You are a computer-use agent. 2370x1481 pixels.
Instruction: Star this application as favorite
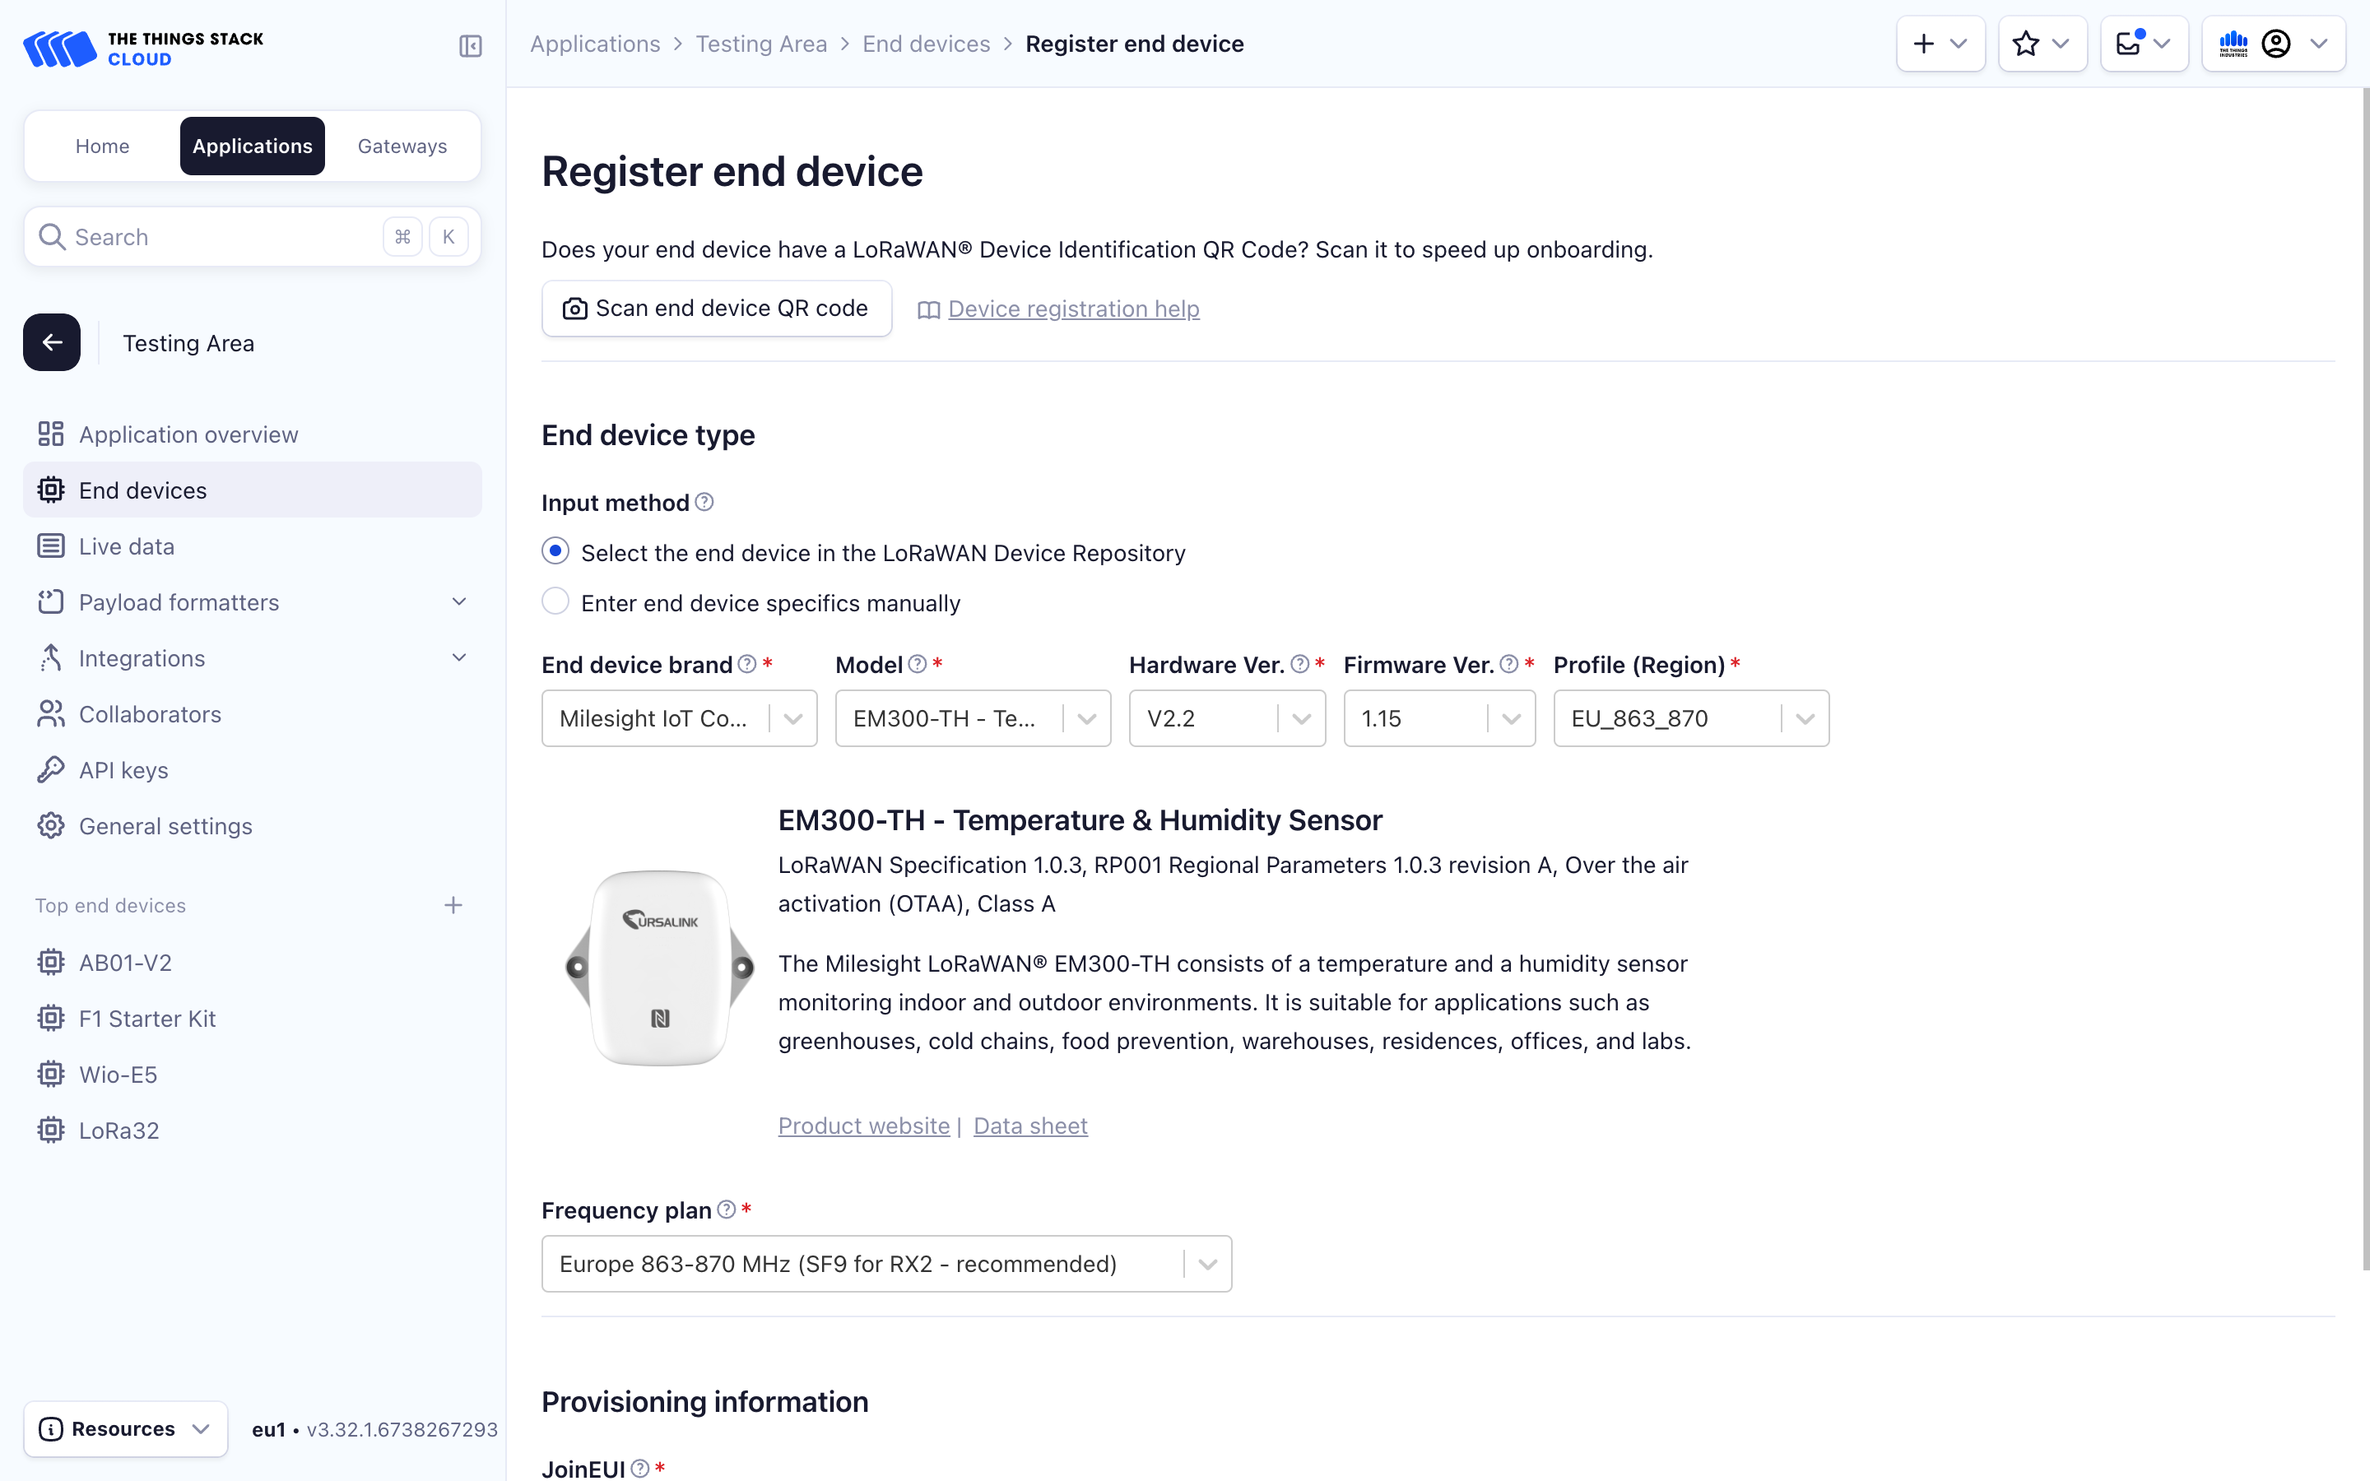point(2026,43)
